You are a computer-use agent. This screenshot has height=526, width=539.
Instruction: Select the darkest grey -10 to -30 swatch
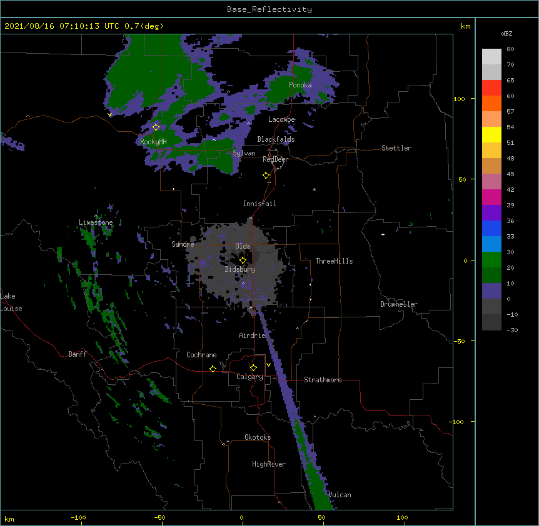pos(491,322)
